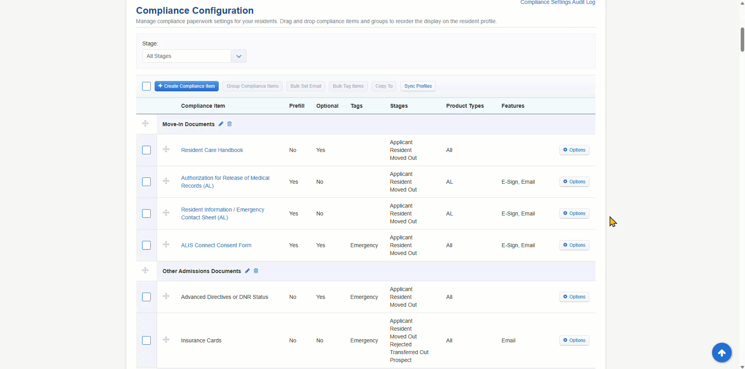Click the Emergency tag on ALIS Connect row
The image size is (745, 369).
pos(364,245)
